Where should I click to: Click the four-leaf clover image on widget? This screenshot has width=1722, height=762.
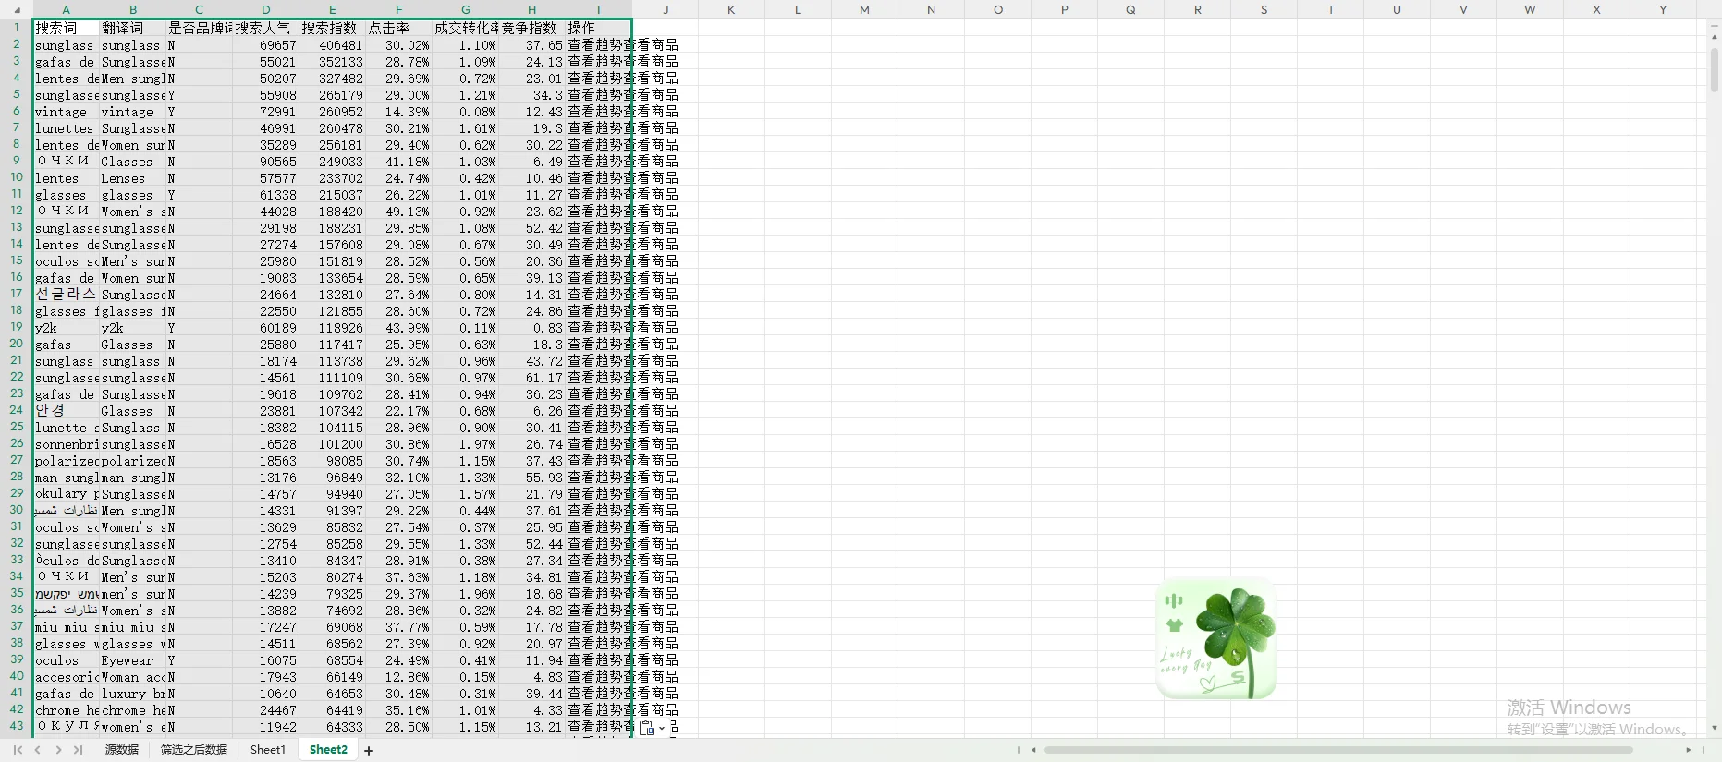[1234, 628]
